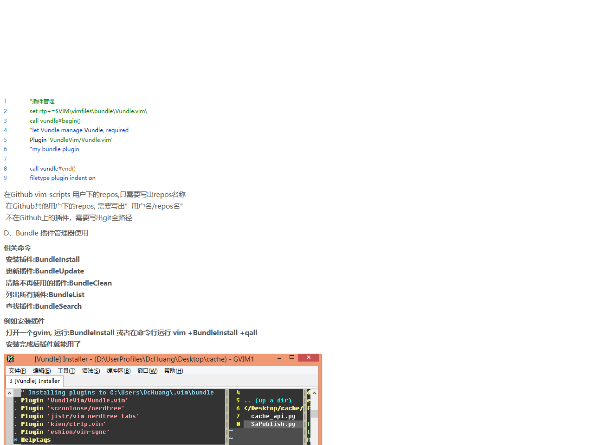Click the comment 'my bundle plugin'

55,149
